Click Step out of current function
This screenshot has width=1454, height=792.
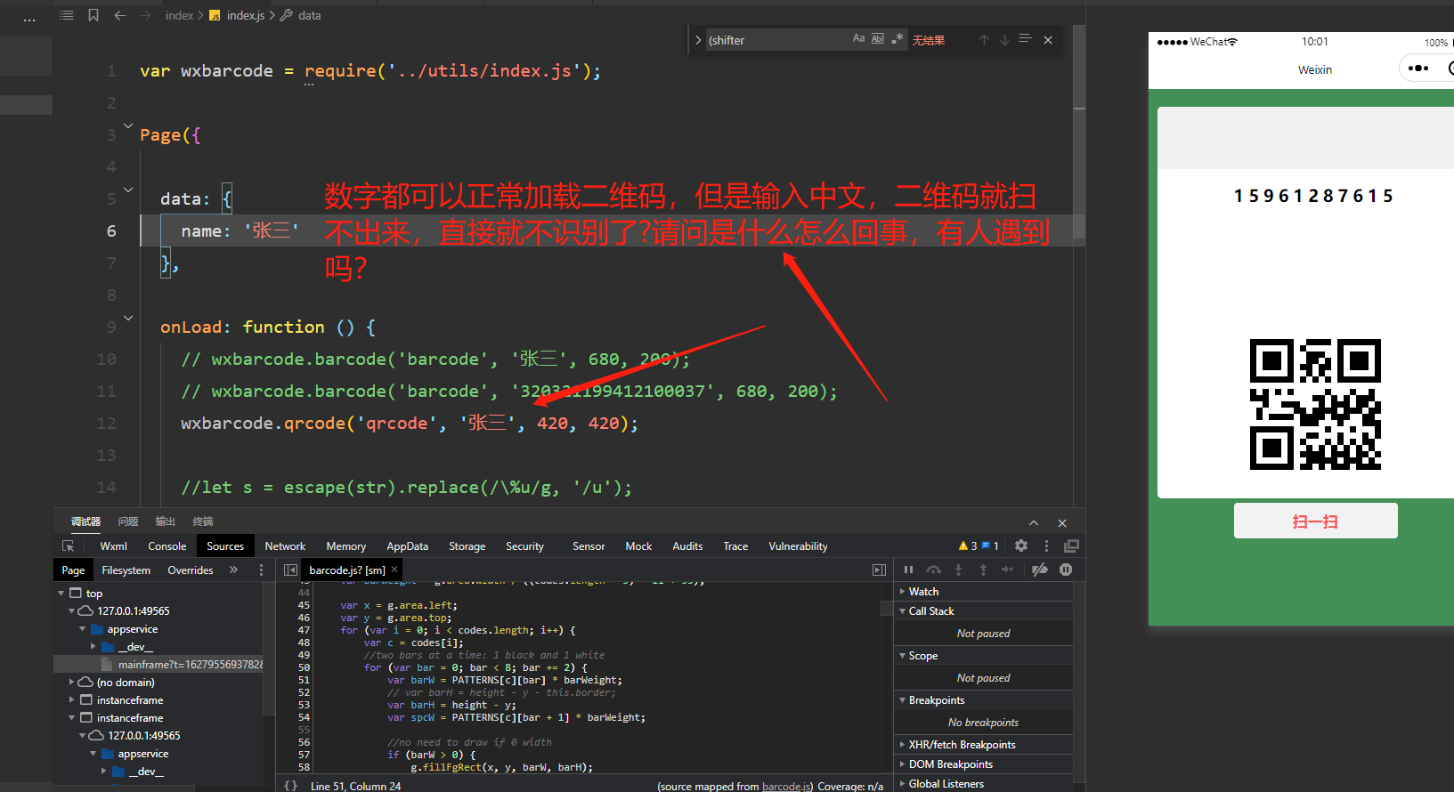click(x=983, y=570)
